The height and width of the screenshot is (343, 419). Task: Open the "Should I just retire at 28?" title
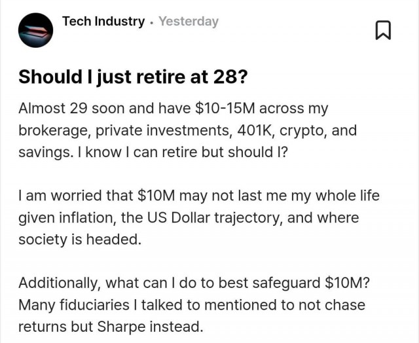[x=133, y=77]
